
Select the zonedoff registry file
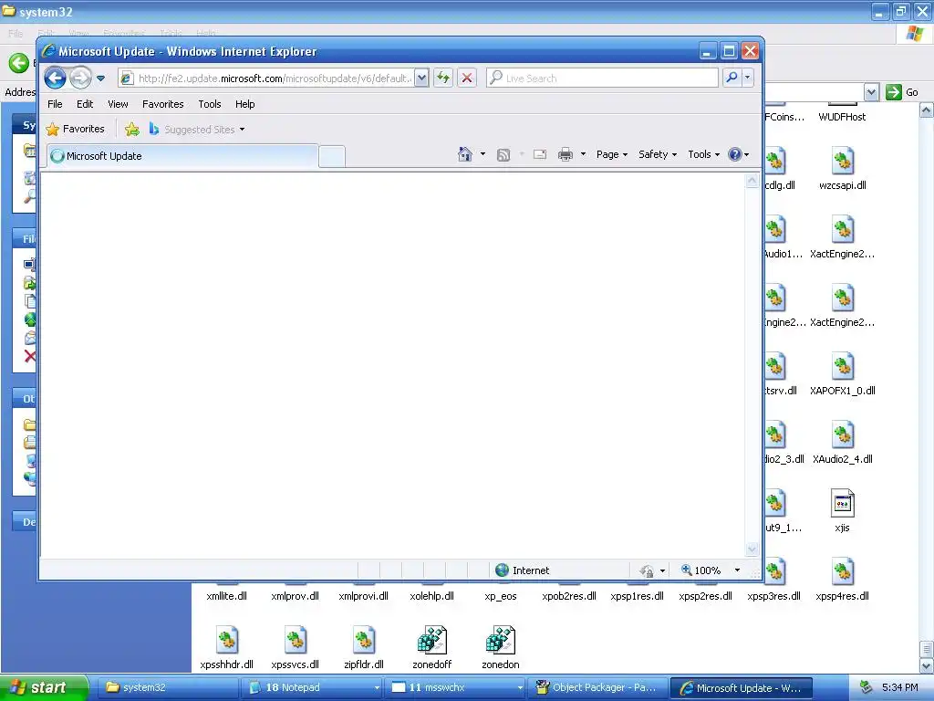point(431,648)
